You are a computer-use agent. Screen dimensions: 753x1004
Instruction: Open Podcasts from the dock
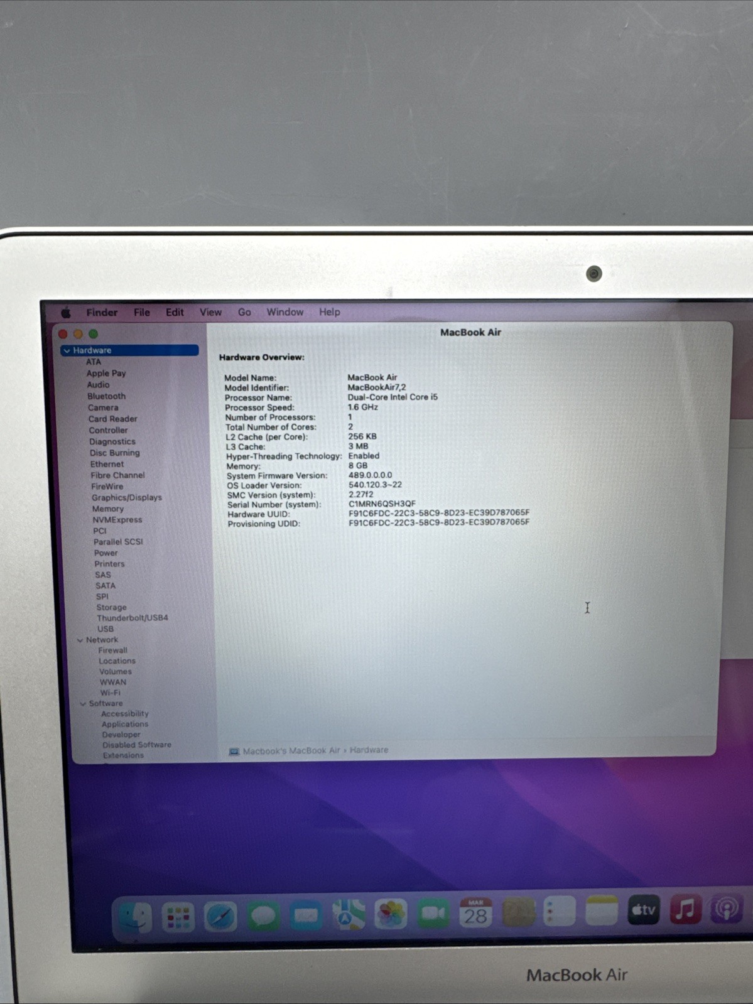click(727, 909)
